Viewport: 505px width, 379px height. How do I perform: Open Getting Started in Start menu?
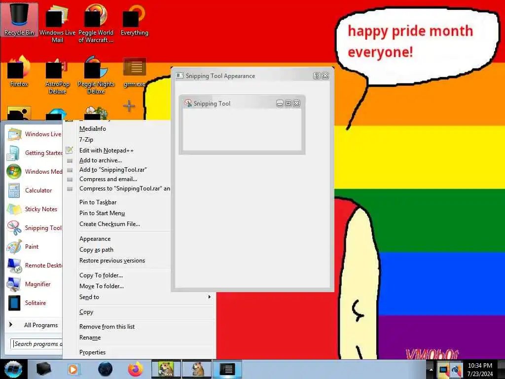click(x=34, y=153)
